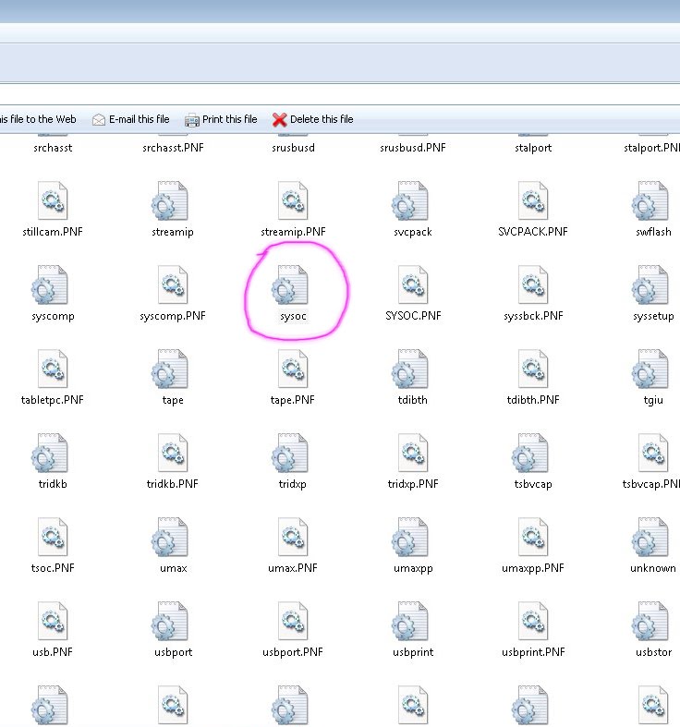The width and height of the screenshot is (680, 727).
Task: Click Print this file
Action: coord(221,119)
